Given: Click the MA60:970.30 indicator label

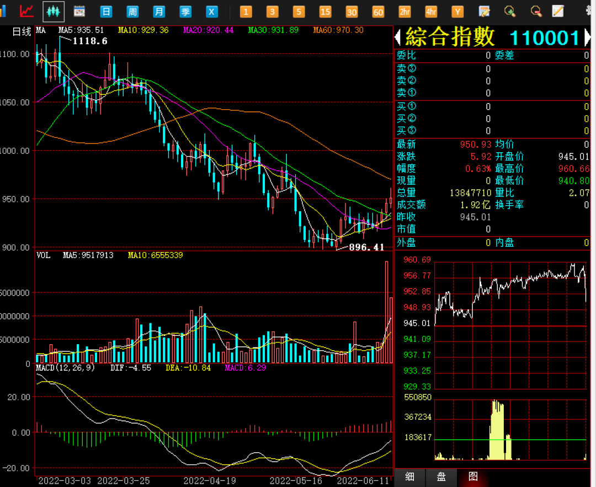Looking at the screenshot, I should point(338,30).
